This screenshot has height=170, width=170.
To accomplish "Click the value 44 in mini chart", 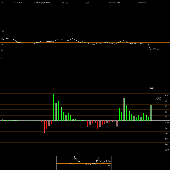I will [109, 165].
